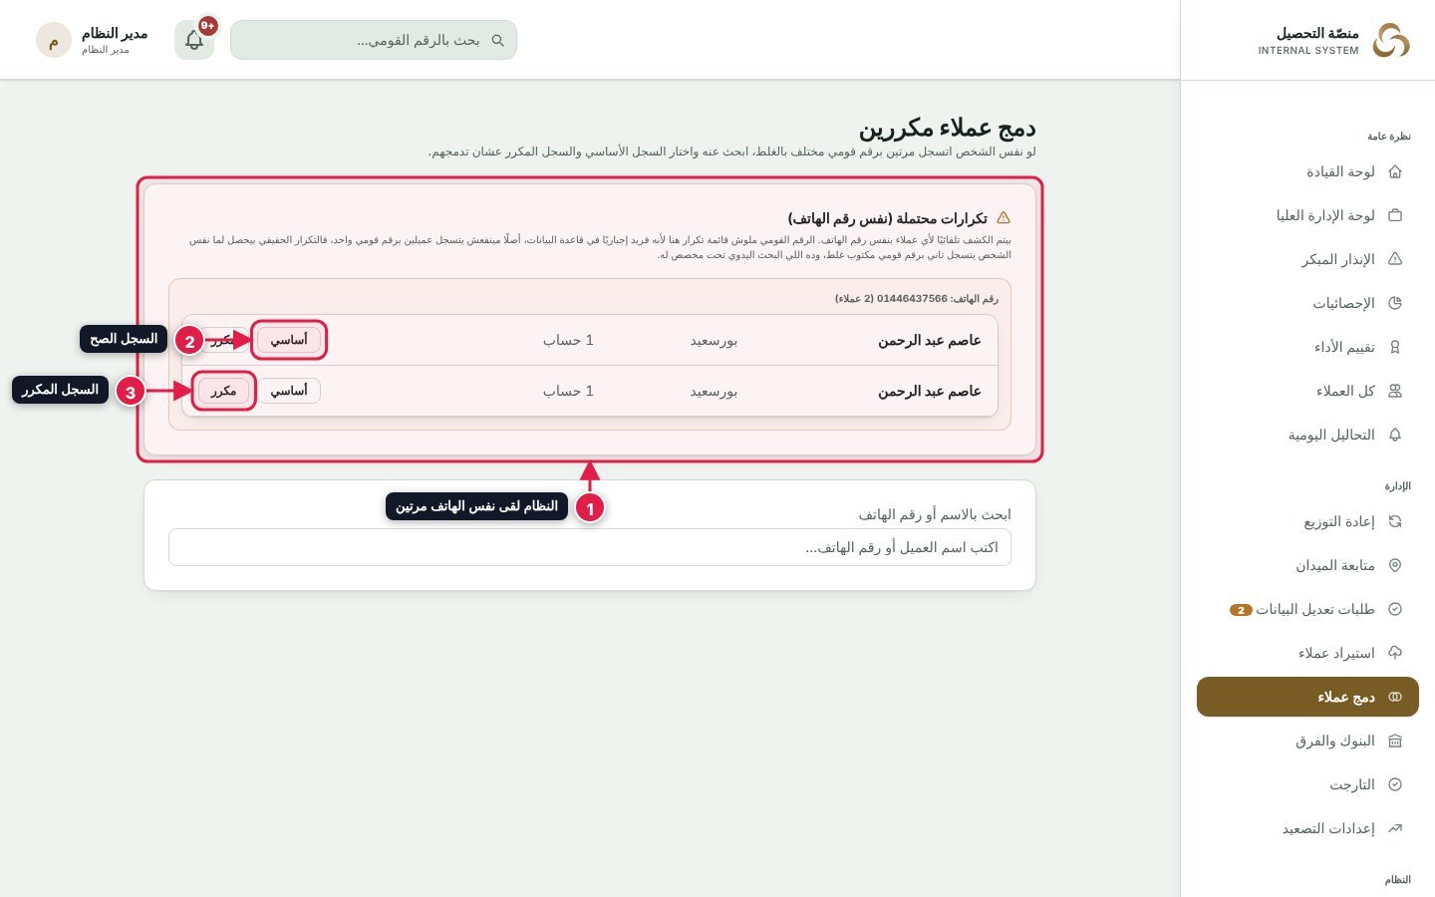Click the search magnifier icon in top bar
Image resolution: width=1435 pixels, height=897 pixels.
498,41
